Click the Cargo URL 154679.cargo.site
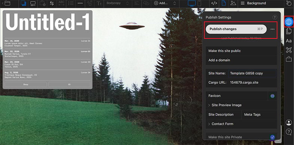 tap(244, 82)
